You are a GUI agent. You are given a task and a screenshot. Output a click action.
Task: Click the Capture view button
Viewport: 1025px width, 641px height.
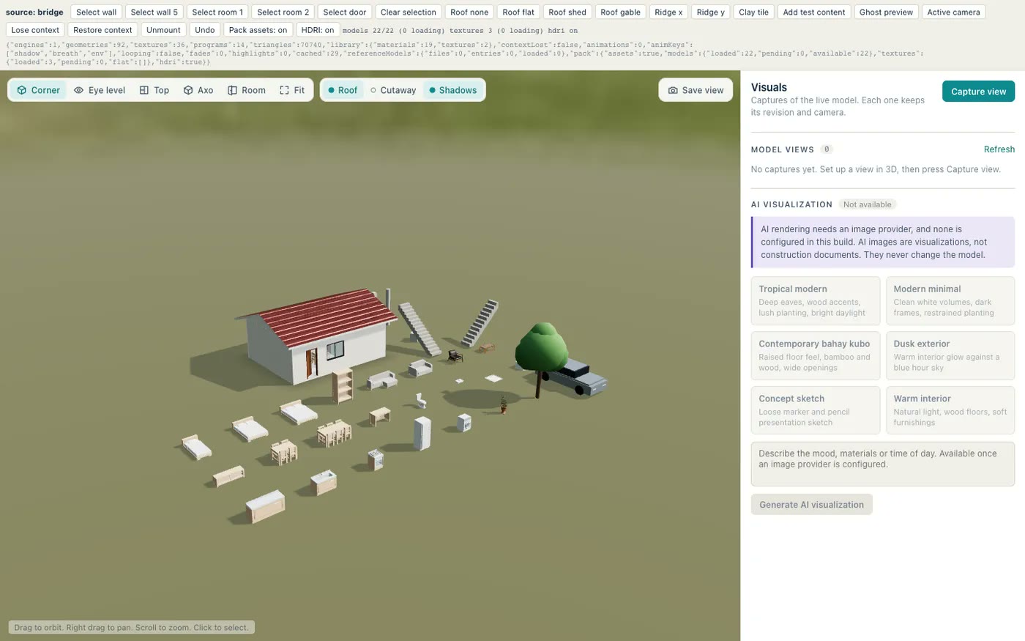pos(978,92)
